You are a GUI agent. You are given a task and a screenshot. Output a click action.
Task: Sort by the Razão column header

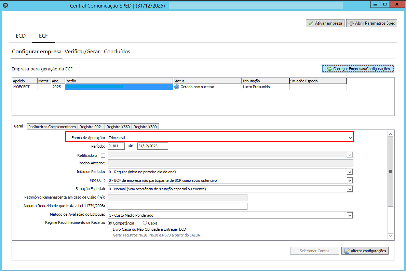coord(119,81)
